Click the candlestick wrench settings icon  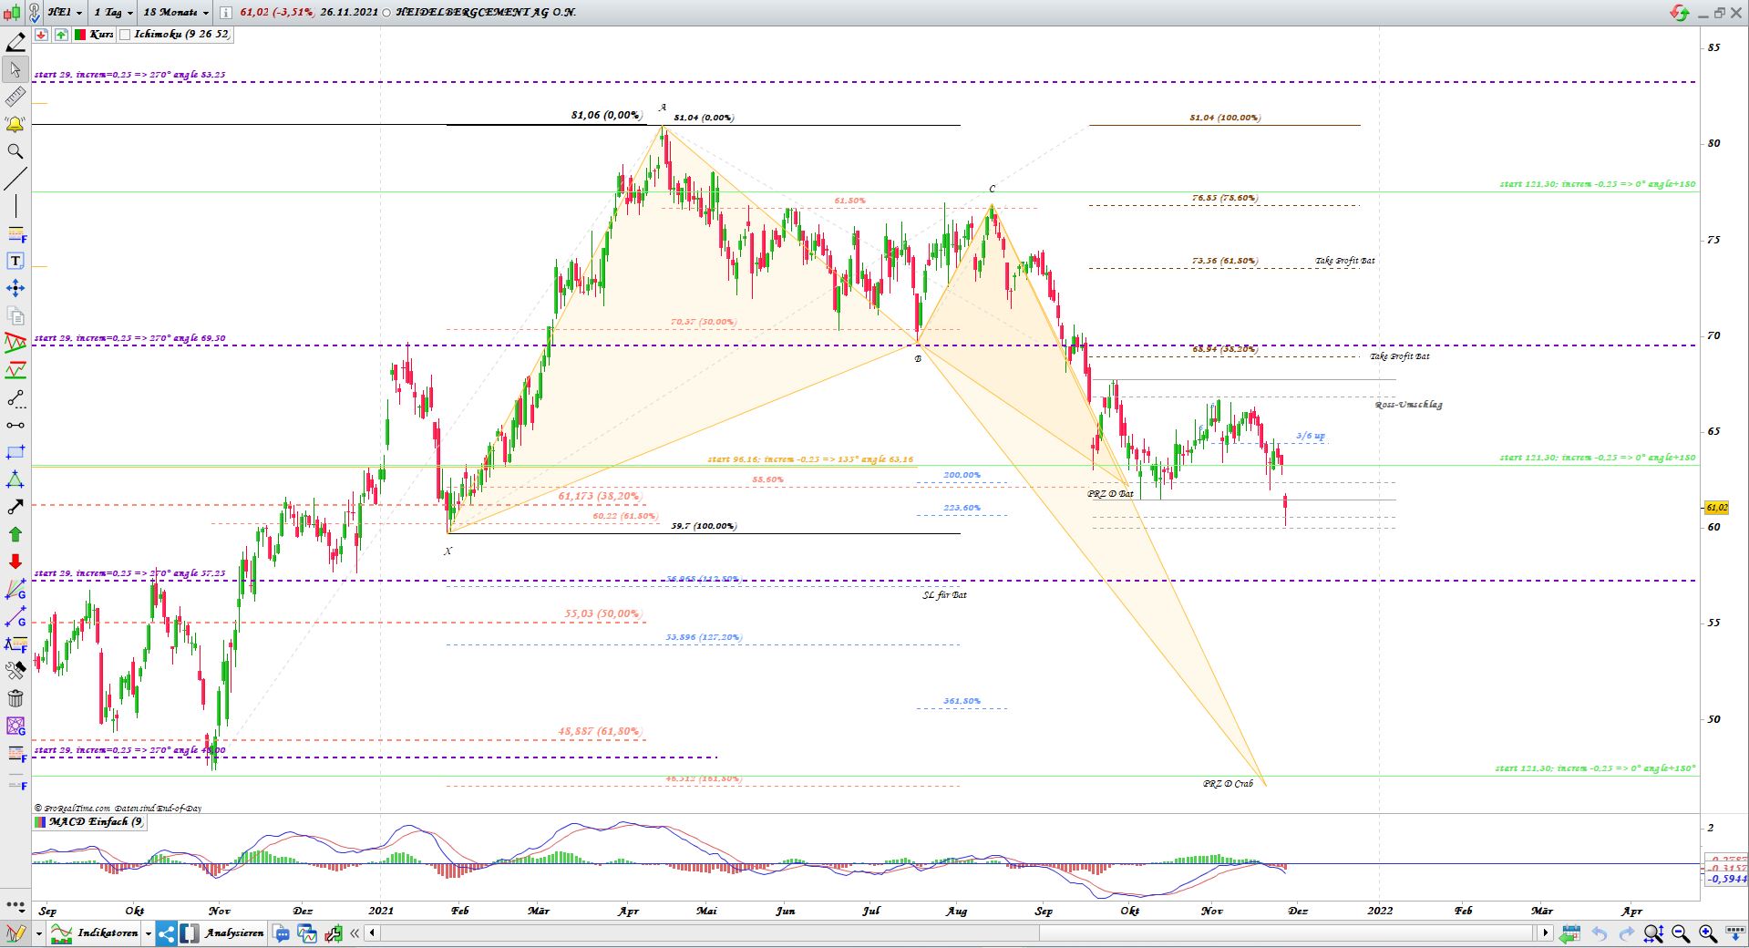click(x=333, y=933)
